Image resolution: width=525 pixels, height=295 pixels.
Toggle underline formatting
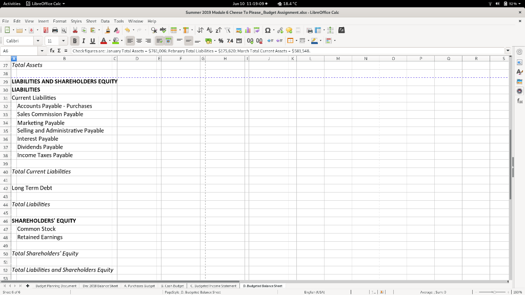(x=92, y=40)
